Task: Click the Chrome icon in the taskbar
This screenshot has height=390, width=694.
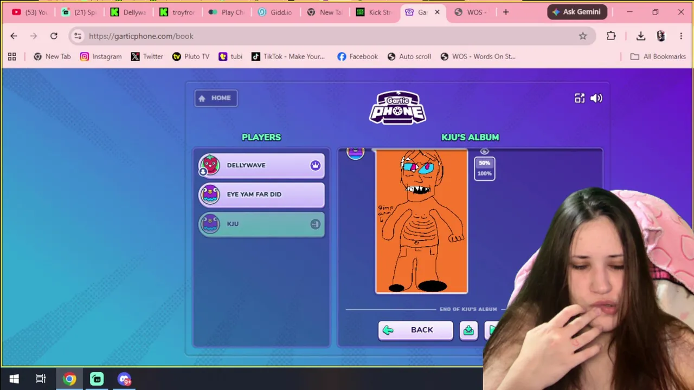Action: click(x=69, y=379)
